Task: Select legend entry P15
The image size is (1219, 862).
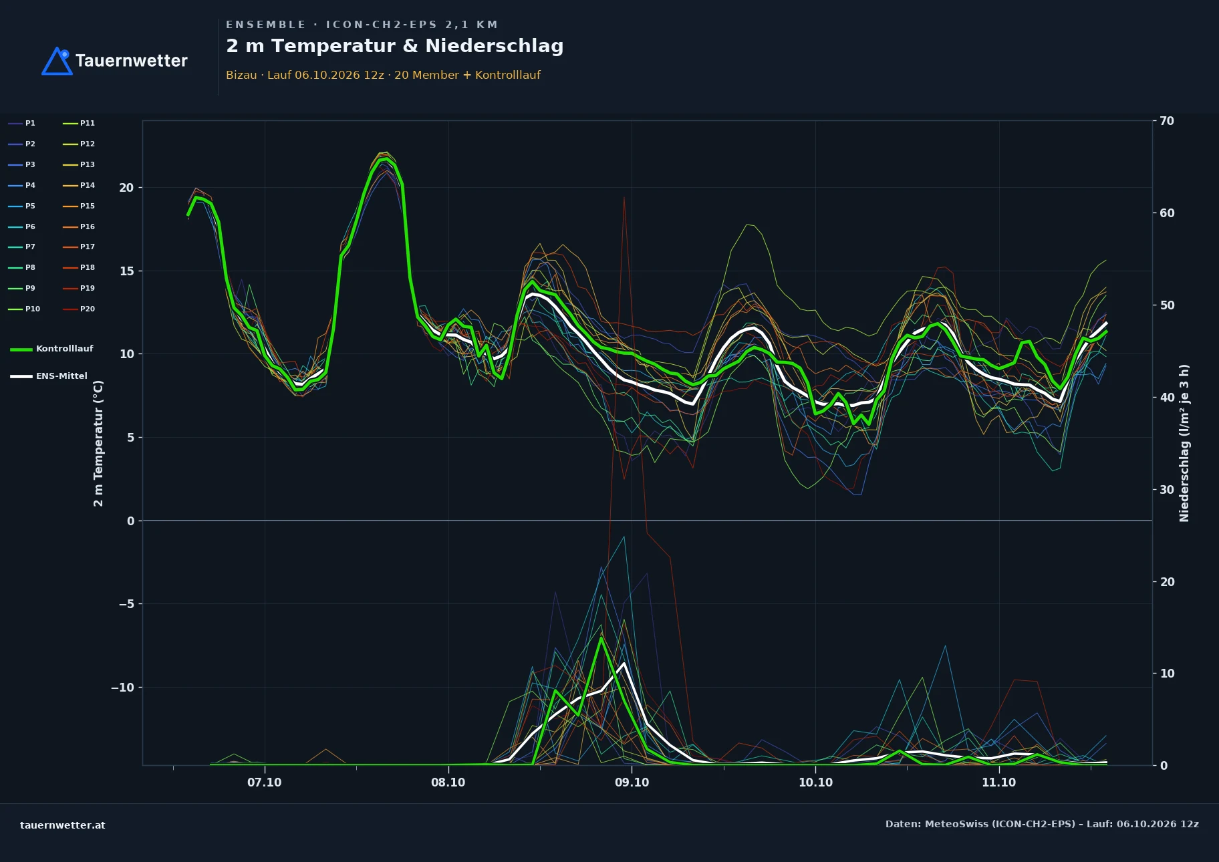Action: click(x=79, y=206)
